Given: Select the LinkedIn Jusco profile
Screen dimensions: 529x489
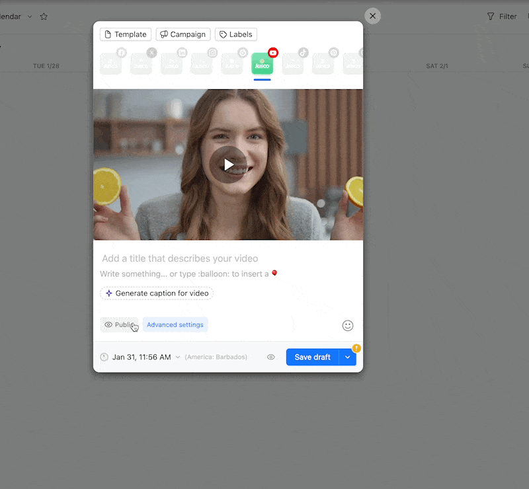Looking at the screenshot, I should [172, 64].
